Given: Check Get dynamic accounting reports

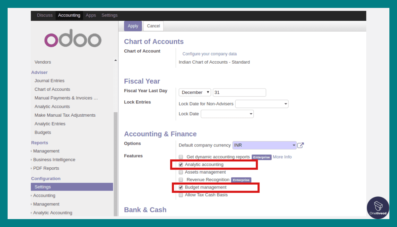Looking at the screenshot, I should (181, 157).
